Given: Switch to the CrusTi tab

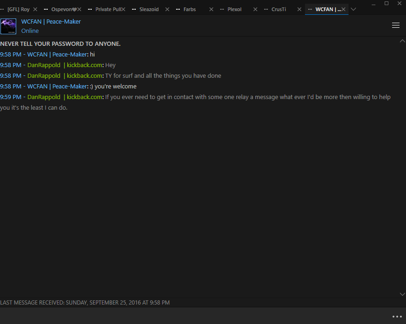Looking at the screenshot, I should pos(279,9).
